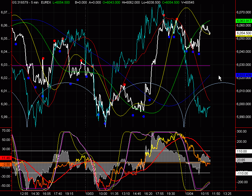Click the 13:25 time axis label

pos(227,194)
